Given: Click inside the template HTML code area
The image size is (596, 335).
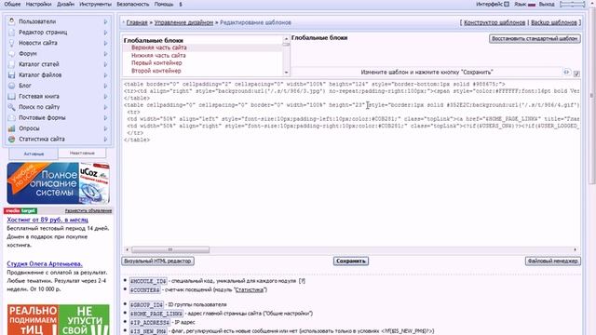Looking at the screenshot, I should coord(350,164).
